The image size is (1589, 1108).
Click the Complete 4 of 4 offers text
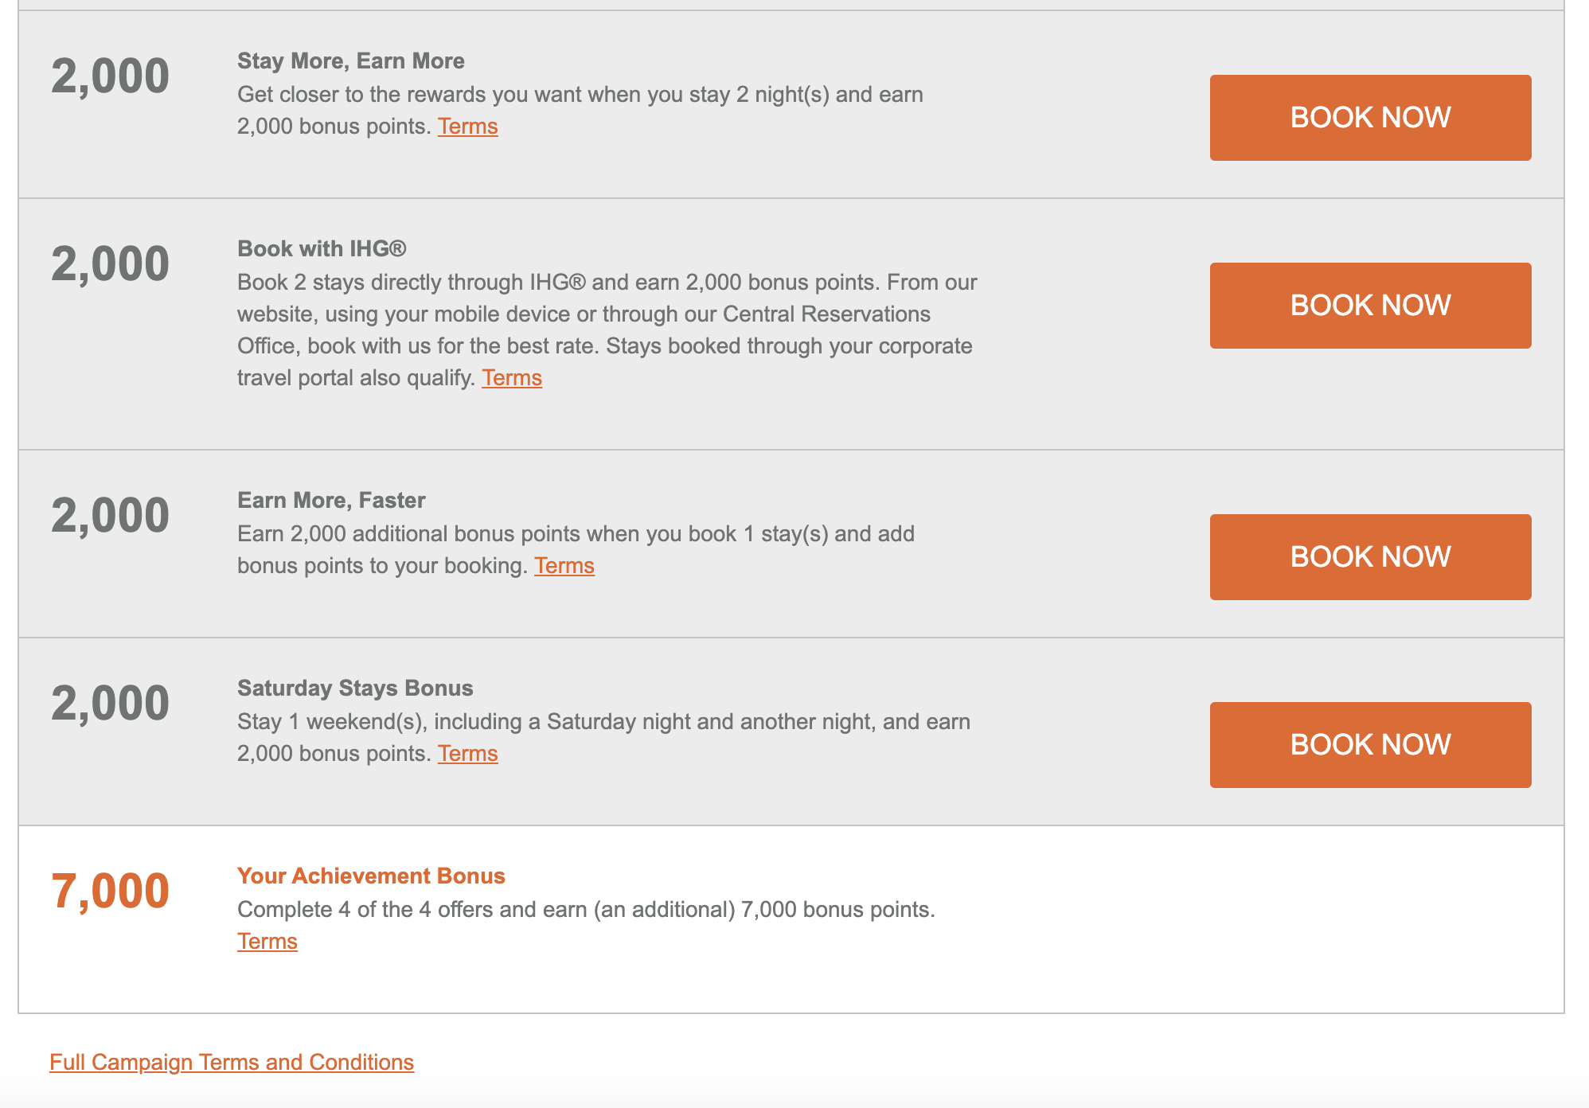click(x=585, y=910)
